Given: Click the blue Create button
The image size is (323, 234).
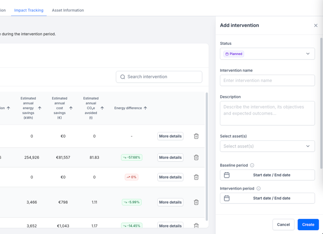Looking at the screenshot, I should (x=308, y=224).
